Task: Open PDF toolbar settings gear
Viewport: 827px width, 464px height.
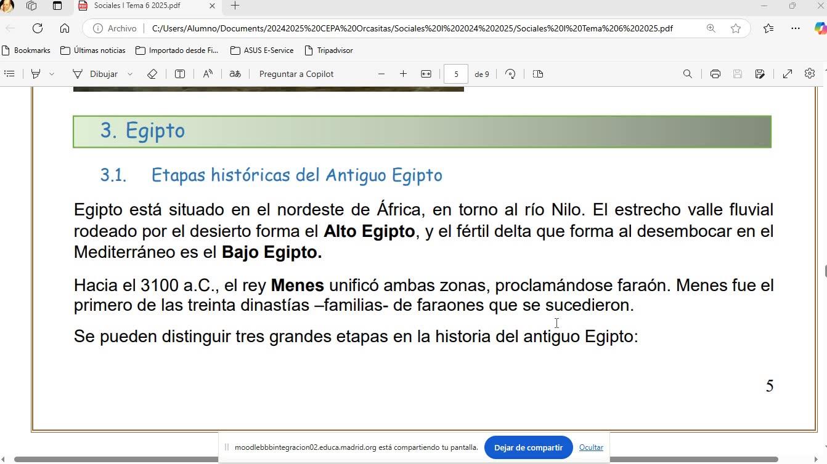Action: [810, 73]
